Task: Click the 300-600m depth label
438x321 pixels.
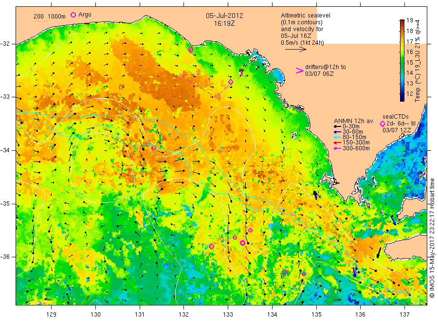Action: pos(356,148)
